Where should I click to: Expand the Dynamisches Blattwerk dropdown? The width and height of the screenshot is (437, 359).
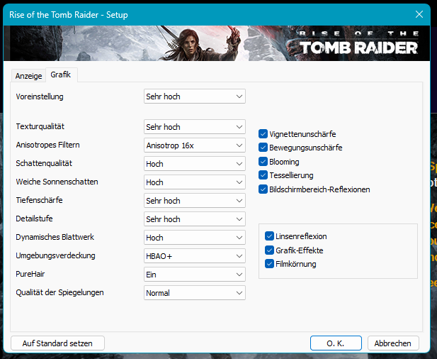(x=195, y=237)
